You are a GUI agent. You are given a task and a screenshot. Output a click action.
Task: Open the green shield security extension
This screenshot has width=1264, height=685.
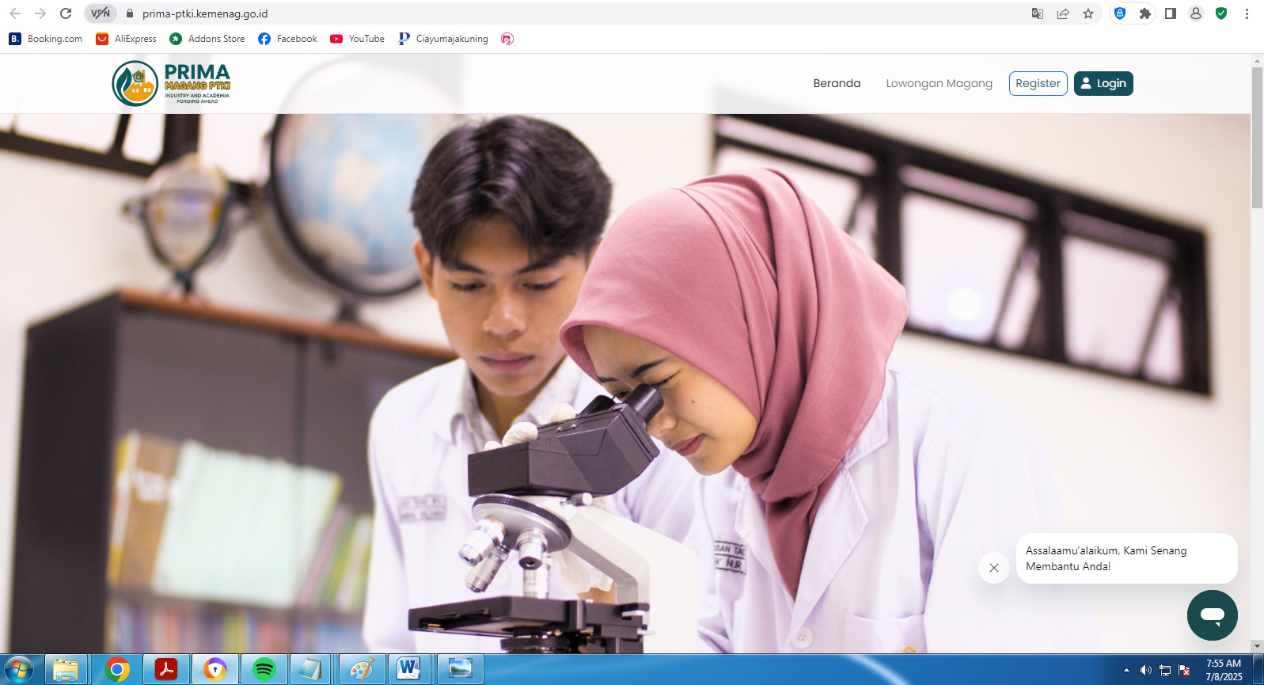click(x=1221, y=13)
